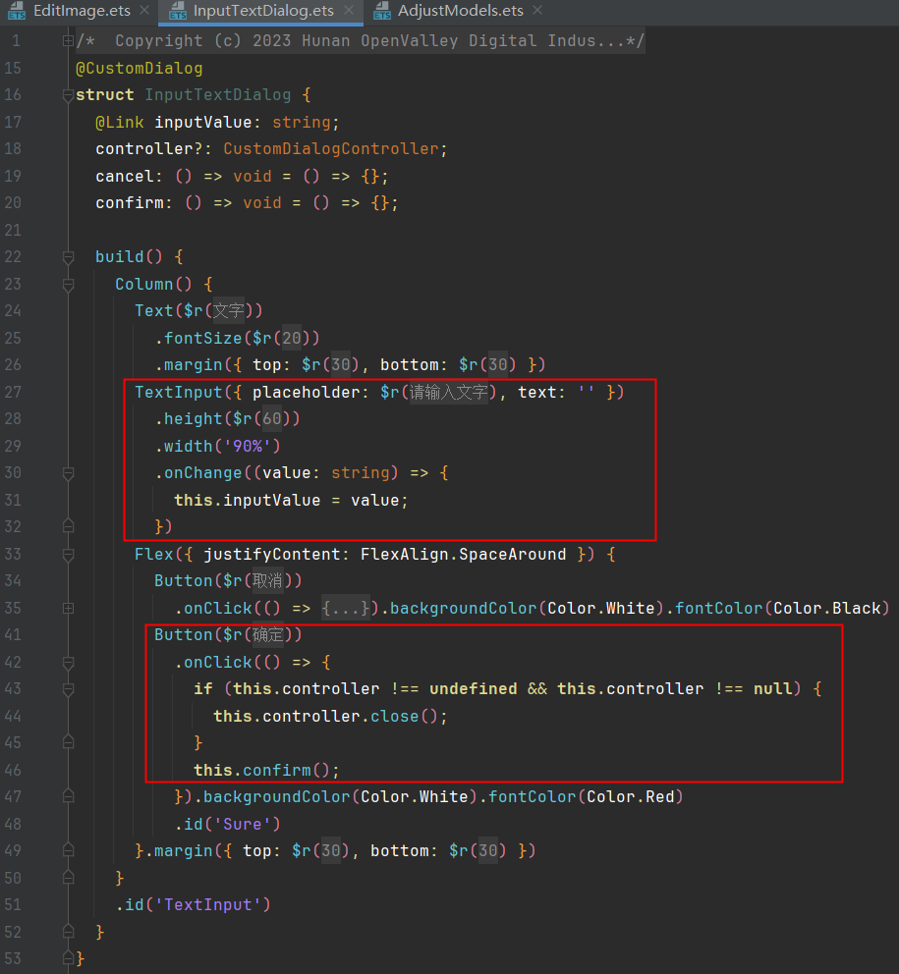Click the cancel property on line 19
899x974 pixels.
(125, 177)
